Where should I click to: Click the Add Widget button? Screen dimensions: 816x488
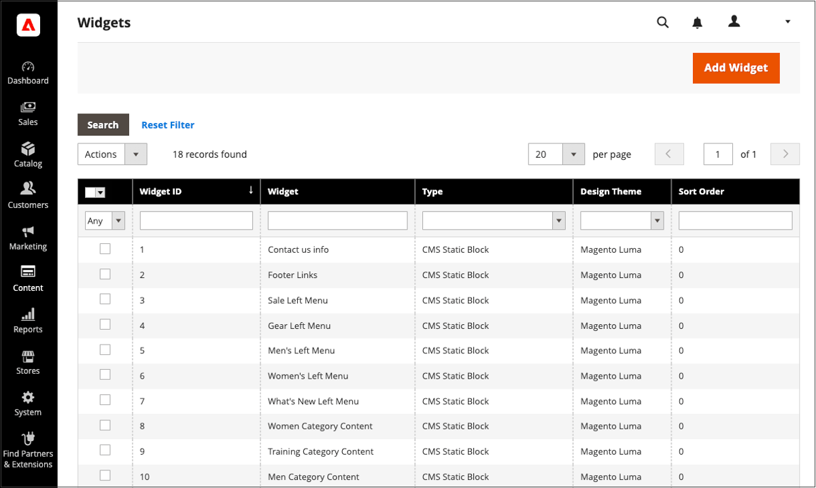(736, 68)
